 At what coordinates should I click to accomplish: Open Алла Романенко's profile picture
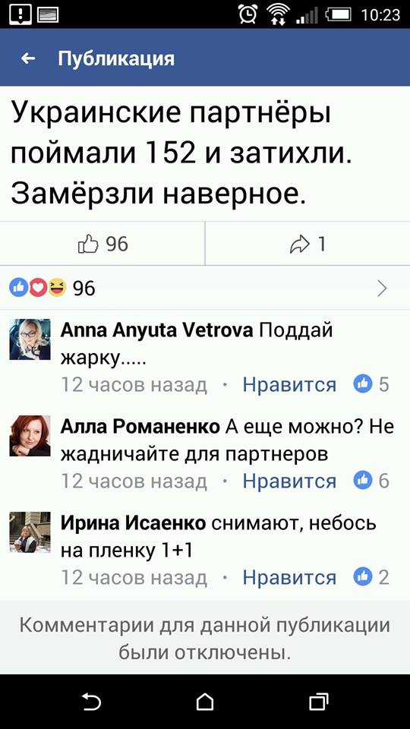point(30,436)
